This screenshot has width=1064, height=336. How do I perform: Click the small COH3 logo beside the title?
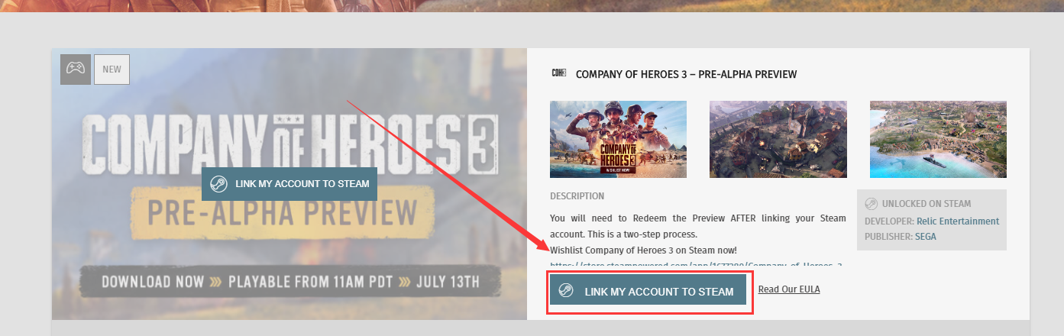tap(558, 73)
